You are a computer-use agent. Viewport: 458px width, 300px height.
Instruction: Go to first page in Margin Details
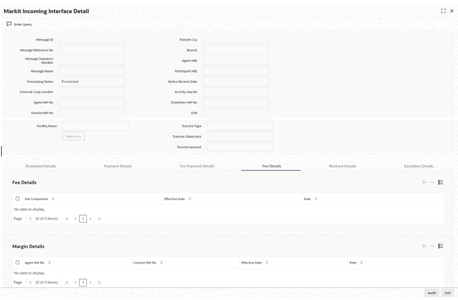point(67,283)
